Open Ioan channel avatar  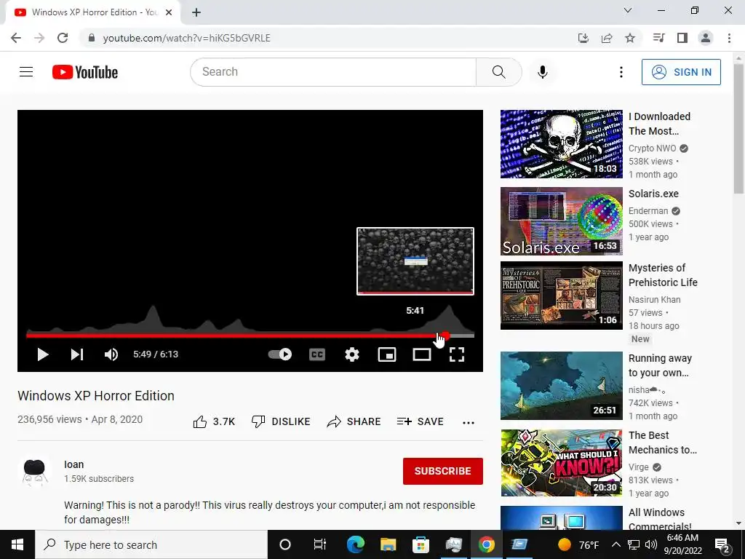[x=34, y=472]
